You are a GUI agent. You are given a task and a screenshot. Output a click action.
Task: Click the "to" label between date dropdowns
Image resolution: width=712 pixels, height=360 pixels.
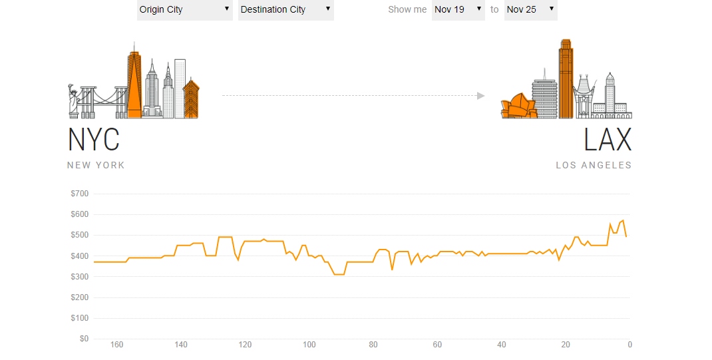point(494,9)
